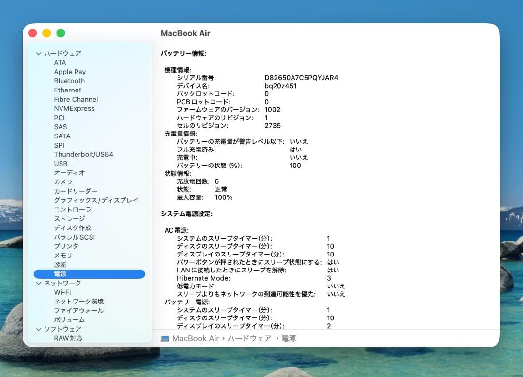Select 診断 in the sidebar

coord(60,265)
